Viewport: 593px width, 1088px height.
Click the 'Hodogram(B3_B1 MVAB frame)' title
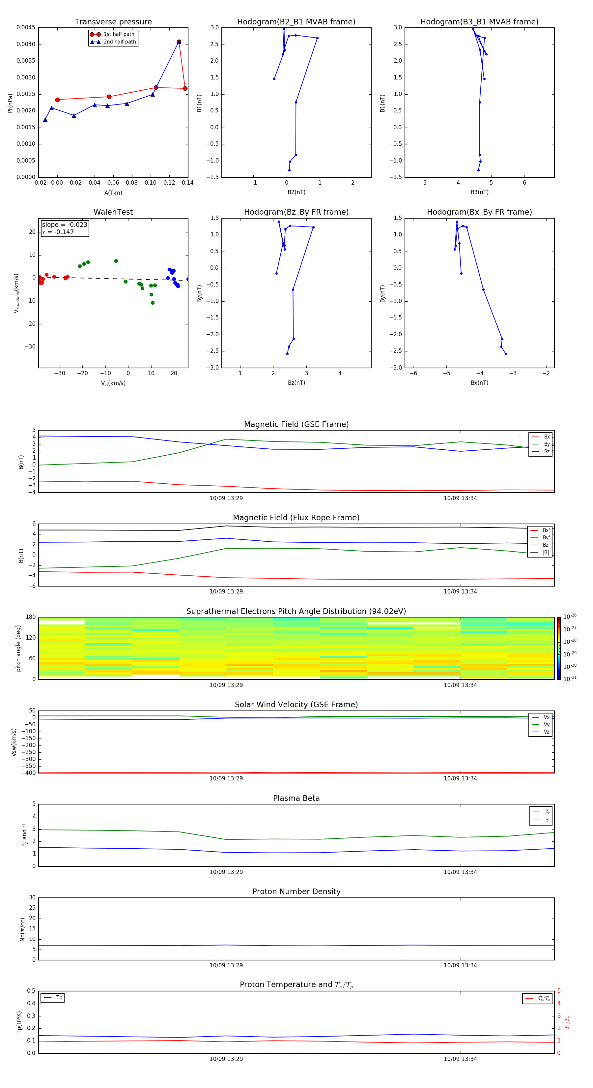pyautogui.click(x=479, y=22)
